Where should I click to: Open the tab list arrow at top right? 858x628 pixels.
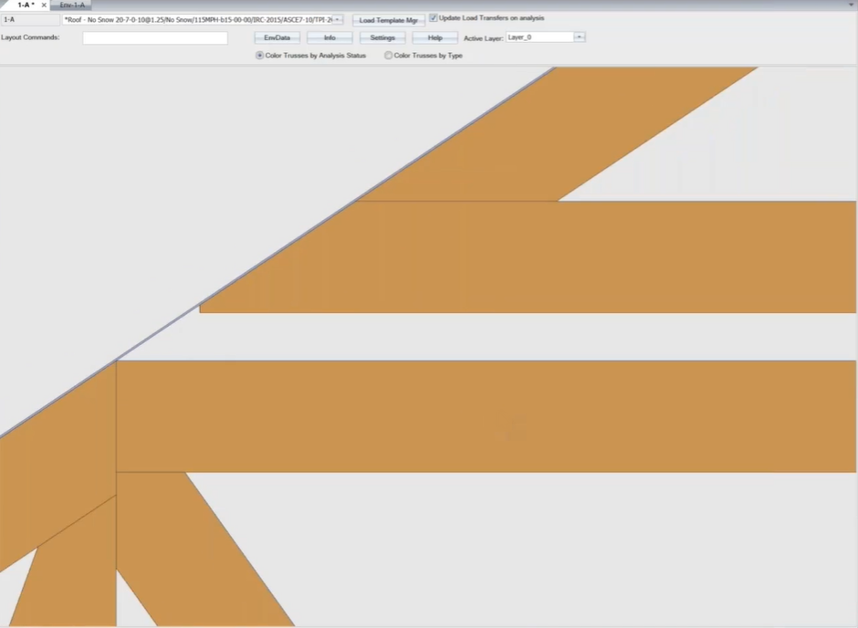tap(851, 5)
